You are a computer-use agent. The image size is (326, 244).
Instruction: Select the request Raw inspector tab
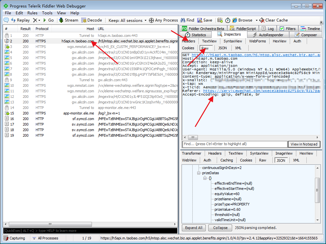[x=206, y=48]
